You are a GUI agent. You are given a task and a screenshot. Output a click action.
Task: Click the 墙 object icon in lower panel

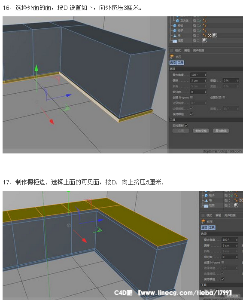coord(206,200)
